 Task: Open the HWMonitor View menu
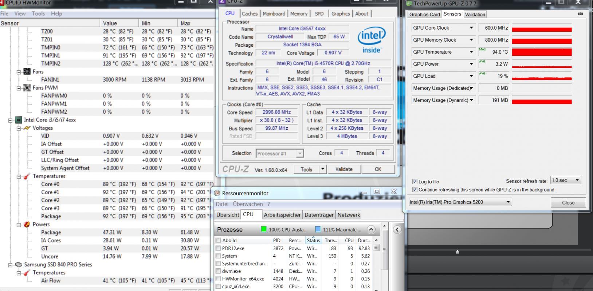[x=20, y=13]
